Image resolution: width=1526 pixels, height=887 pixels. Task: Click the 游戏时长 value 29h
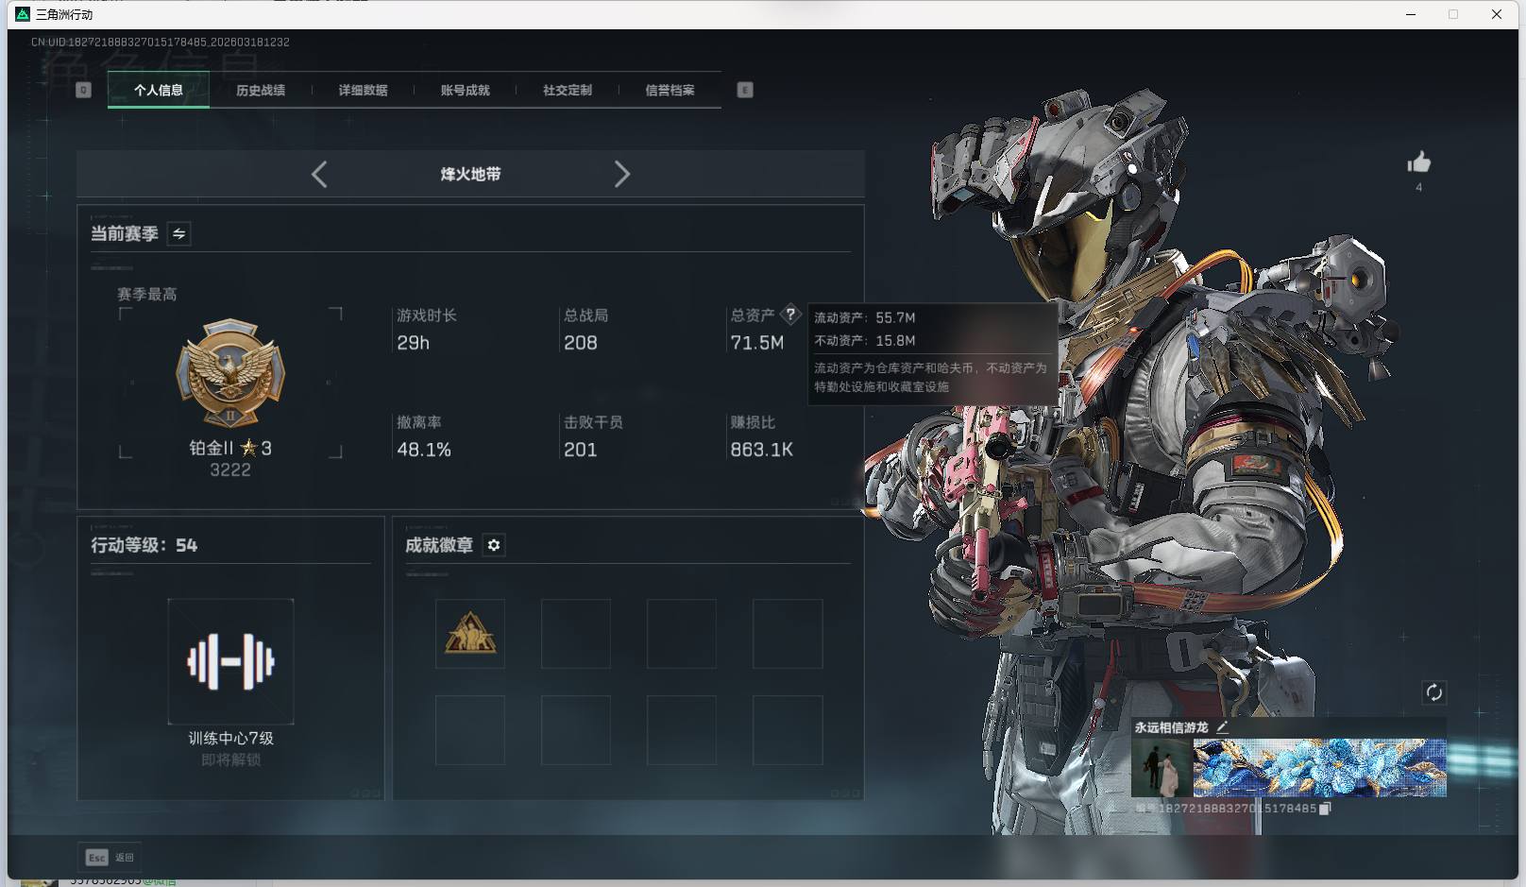[x=413, y=343]
